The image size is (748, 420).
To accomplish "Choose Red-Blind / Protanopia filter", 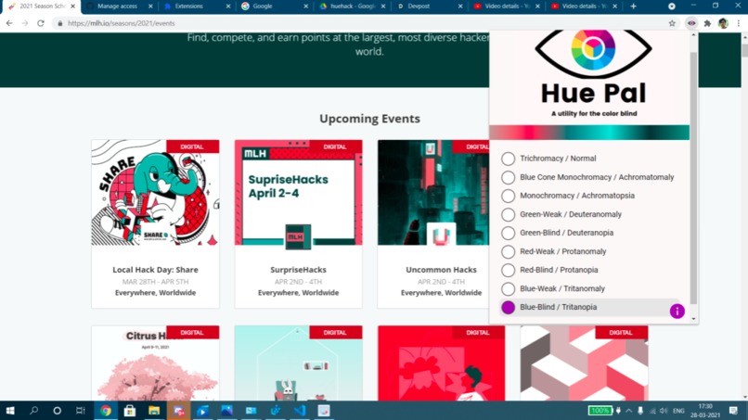I will click(x=508, y=270).
